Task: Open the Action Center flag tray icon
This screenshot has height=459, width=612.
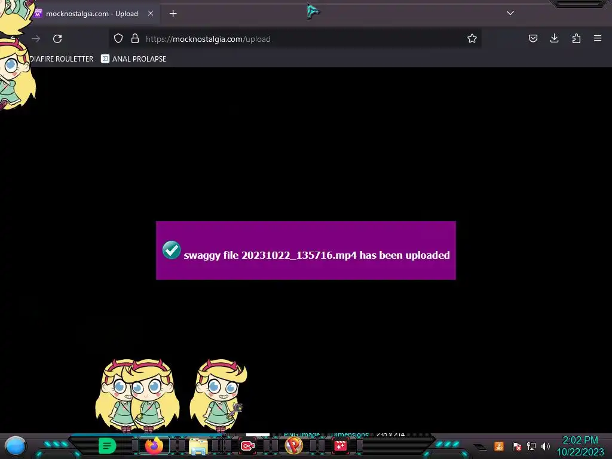Action: [517, 446]
